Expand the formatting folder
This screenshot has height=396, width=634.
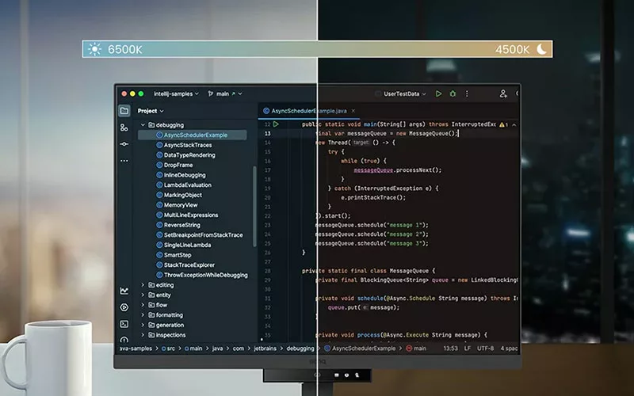coord(143,315)
